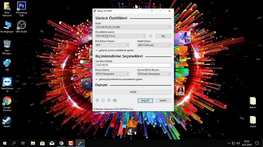263x147 pixels.
Task: Open the Dosya Sistemi FAT32 dropdown
Action: 112,74
